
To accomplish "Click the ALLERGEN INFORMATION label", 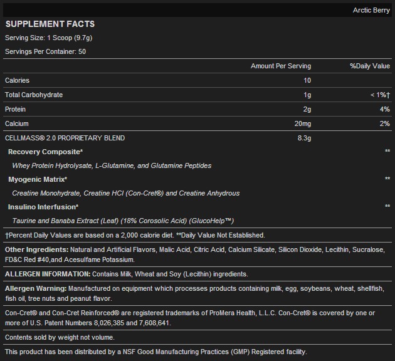I will click(48, 274).
